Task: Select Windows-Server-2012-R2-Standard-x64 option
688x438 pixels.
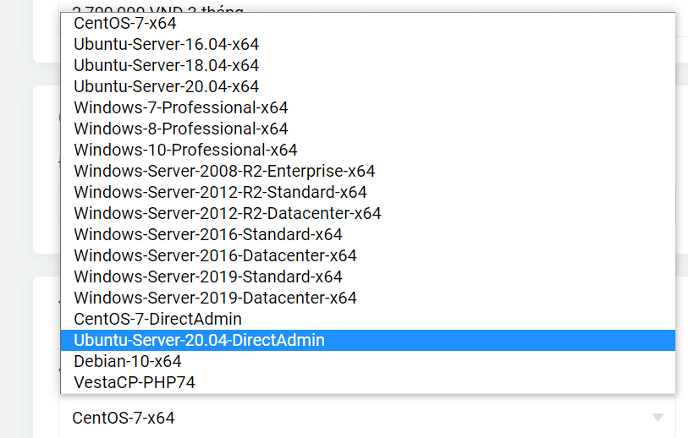Action: pyautogui.click(x=220, y=192)
